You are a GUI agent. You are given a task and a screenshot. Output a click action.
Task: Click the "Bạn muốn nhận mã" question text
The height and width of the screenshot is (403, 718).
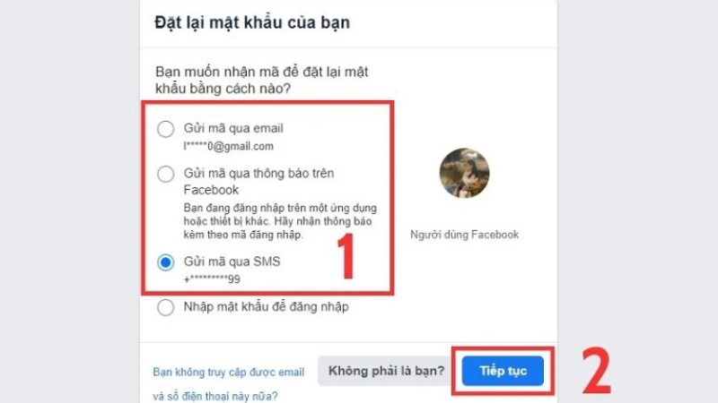pyautogui.click(x=261, y=80)
